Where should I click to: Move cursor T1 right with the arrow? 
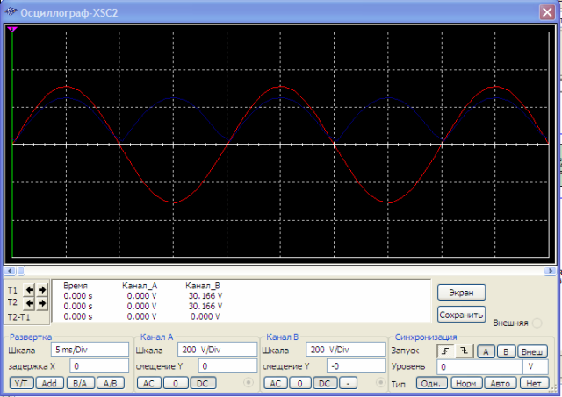pos(42,290)
